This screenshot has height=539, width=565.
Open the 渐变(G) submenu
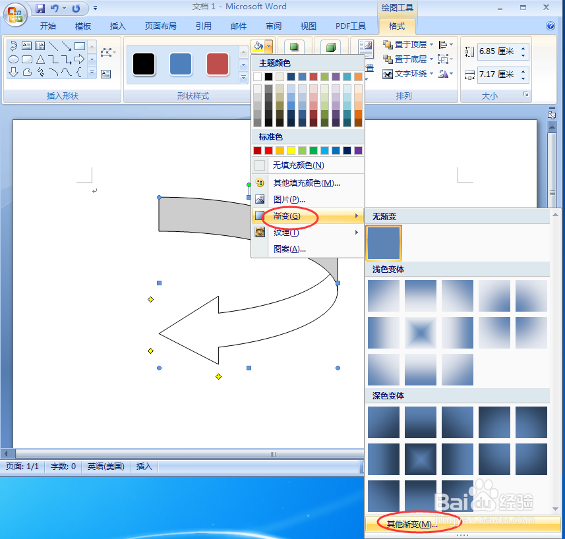308,215
